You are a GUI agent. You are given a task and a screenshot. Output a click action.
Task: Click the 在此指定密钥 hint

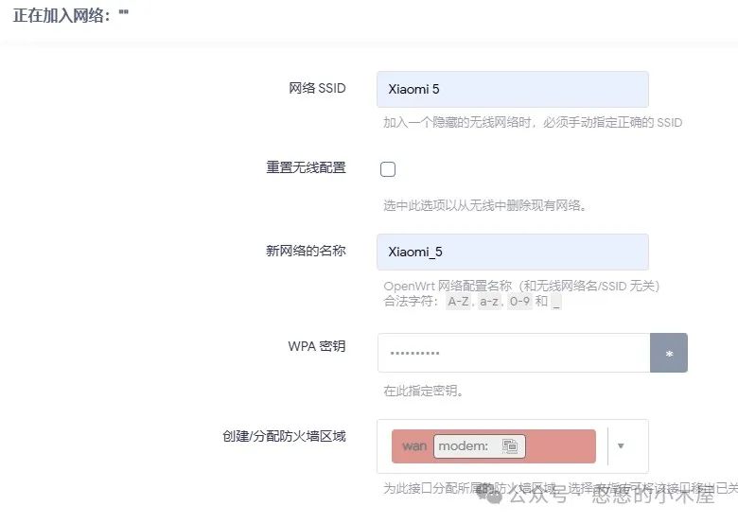pos(423,391)
